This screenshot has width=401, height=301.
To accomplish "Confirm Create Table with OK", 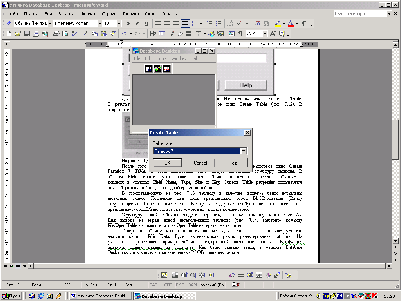I will click(x=167, y=163).
